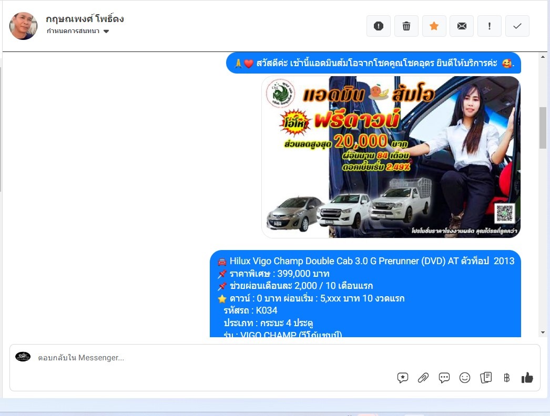Open the car promotion image in chat
The width and height of the screenshot is (550, 416).
(391, 157)
